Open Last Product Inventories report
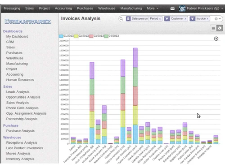Screen dimensions: 225x168 click(25, 148)
